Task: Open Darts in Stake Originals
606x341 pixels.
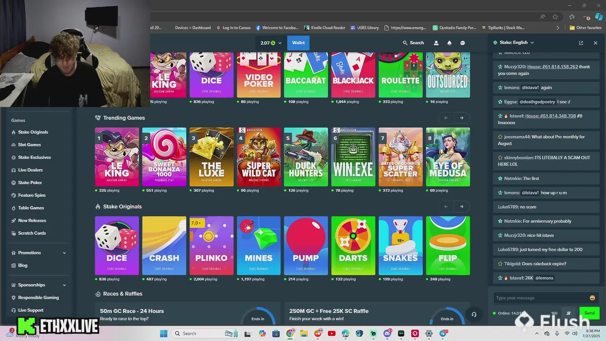Action: (x=353, y=245)
